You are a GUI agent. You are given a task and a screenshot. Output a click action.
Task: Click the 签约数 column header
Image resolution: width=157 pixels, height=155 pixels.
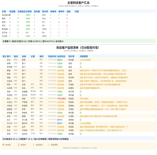coord(37,11)
